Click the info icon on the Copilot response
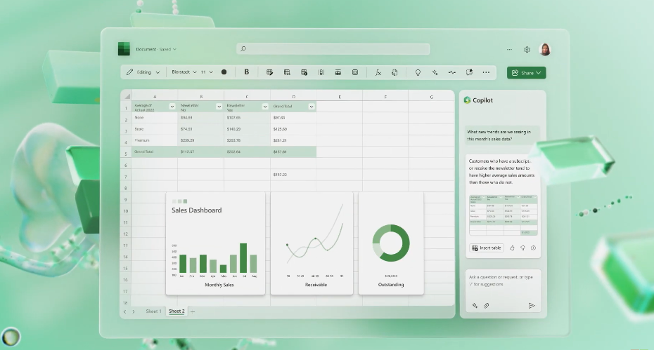Viewport: 654px width, 350px height. pyautogui.click(x=533, y=248)
